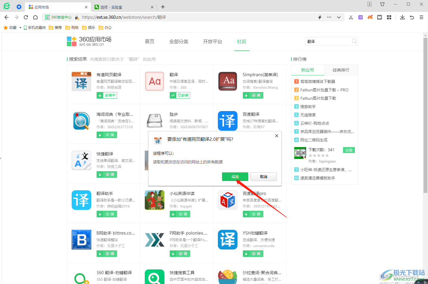Click the rating stars under 下载次数

pos(319,156)
